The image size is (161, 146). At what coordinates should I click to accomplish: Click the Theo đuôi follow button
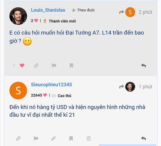pos(83,10)
